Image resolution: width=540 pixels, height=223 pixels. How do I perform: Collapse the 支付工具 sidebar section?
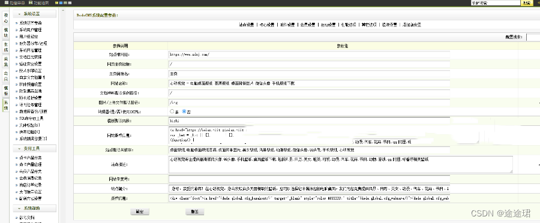coord(34,149)
